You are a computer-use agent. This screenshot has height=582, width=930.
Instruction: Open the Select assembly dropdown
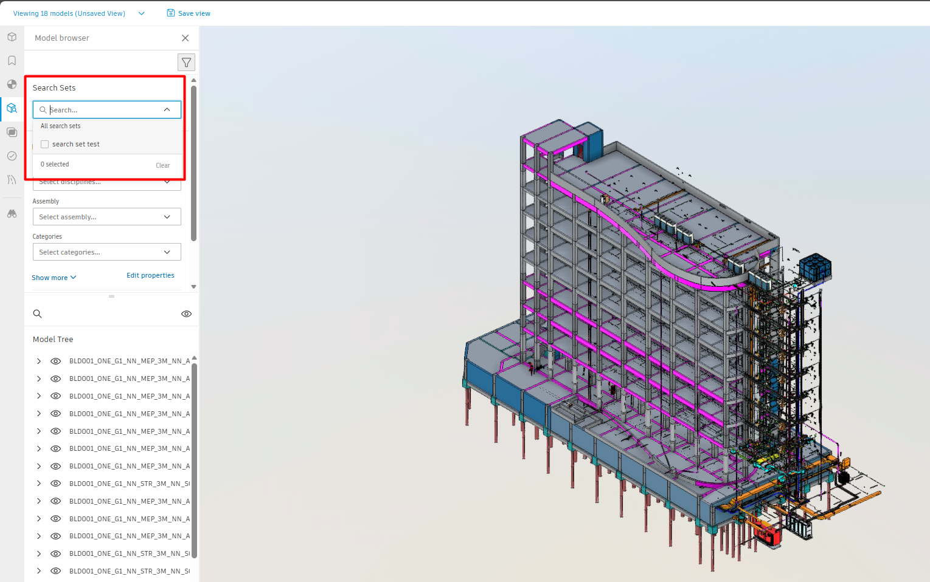pos(106,217)
